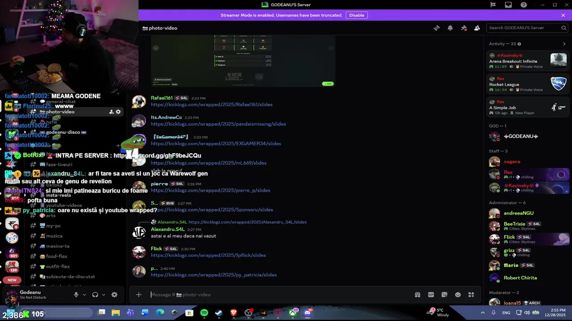Select BeeTrixie in member list
This screenshot has width=572, height=321.
click(527, 226)
